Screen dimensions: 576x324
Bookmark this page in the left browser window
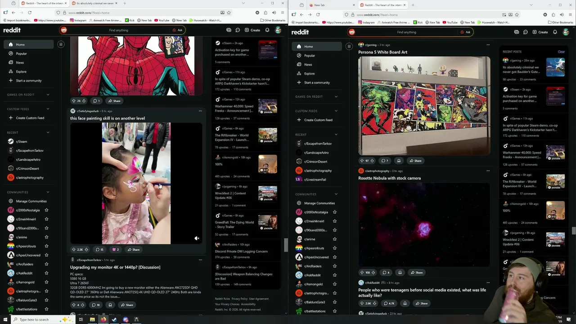click(x=229, y=13)
